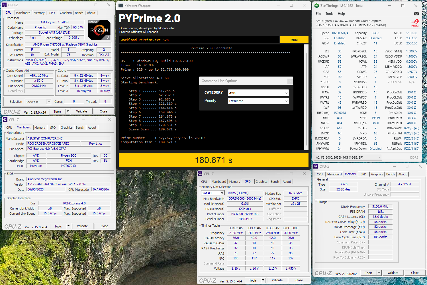Open the Priority Realtime dropdown
427x285 pixels.
pos(258,101)
